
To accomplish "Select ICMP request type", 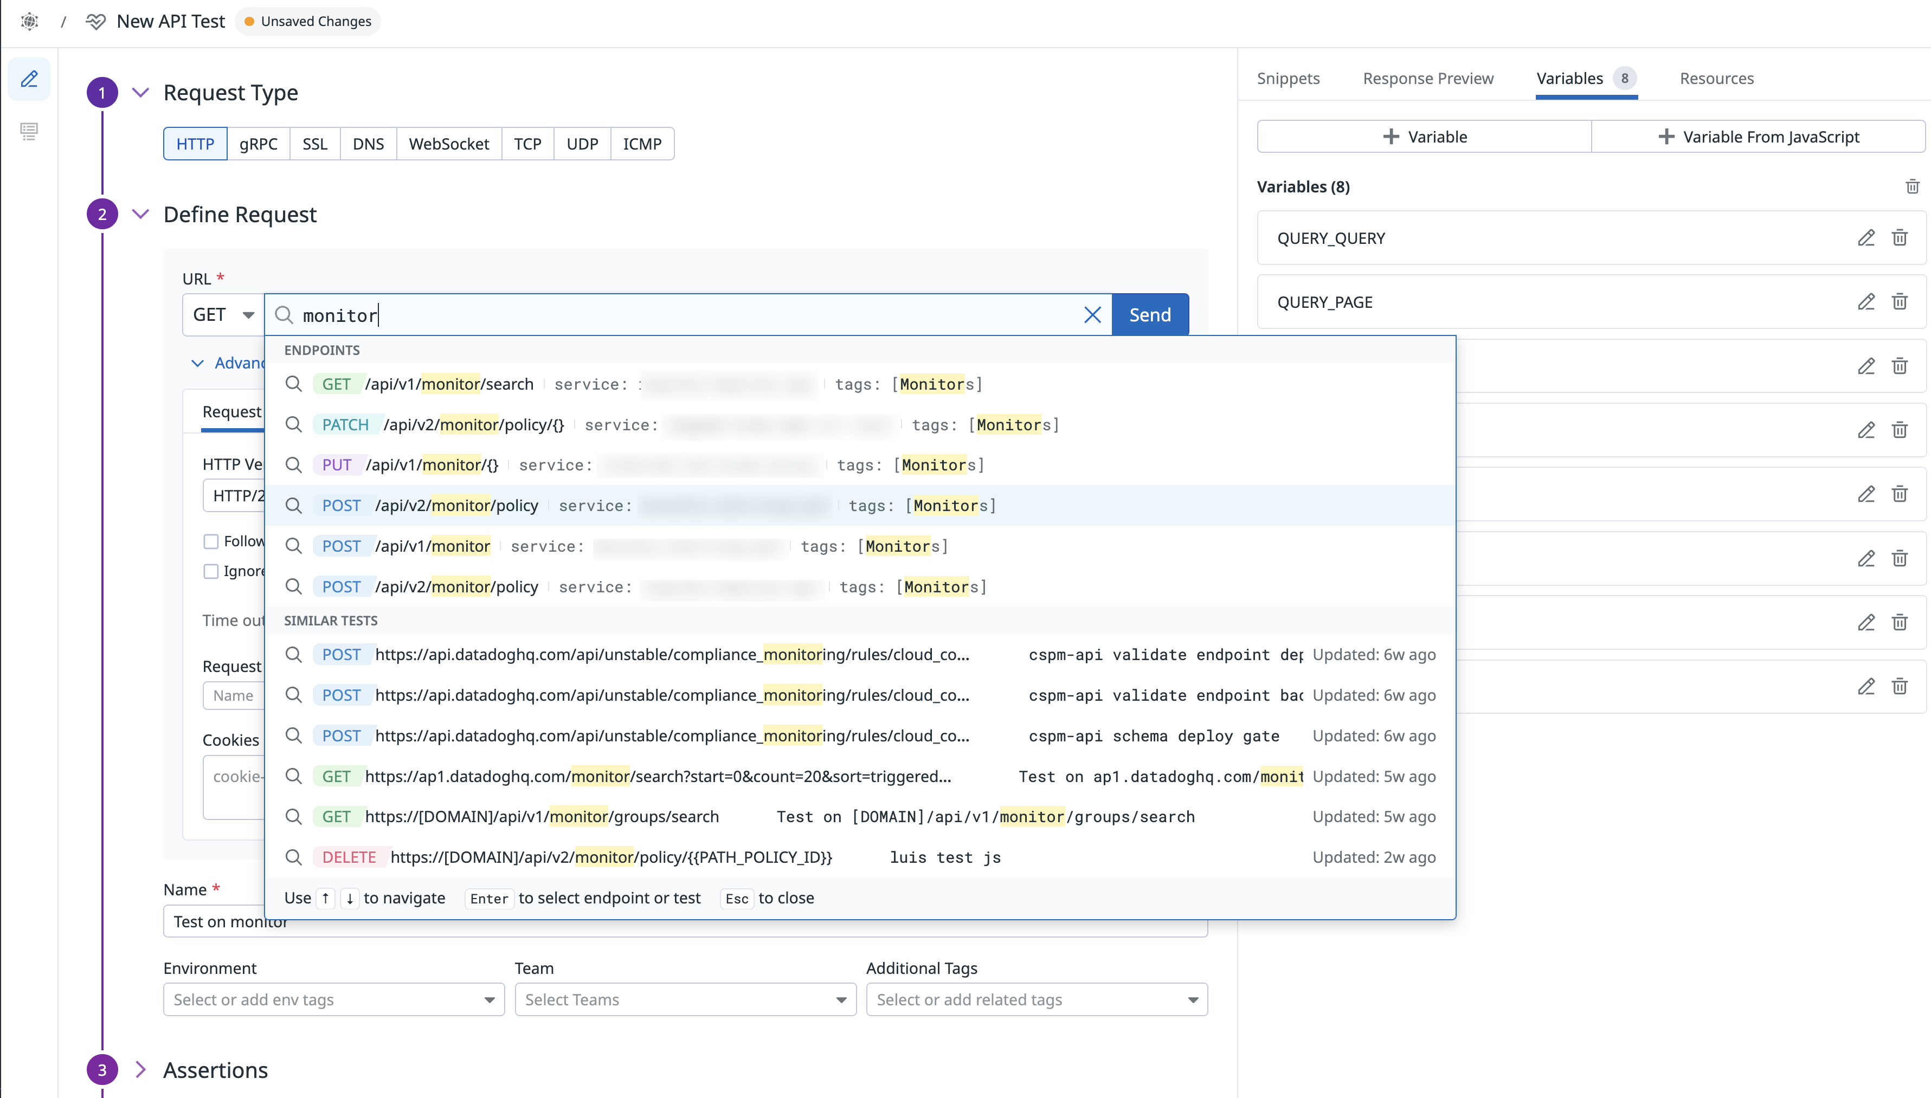I will click(x=642, y=143).
